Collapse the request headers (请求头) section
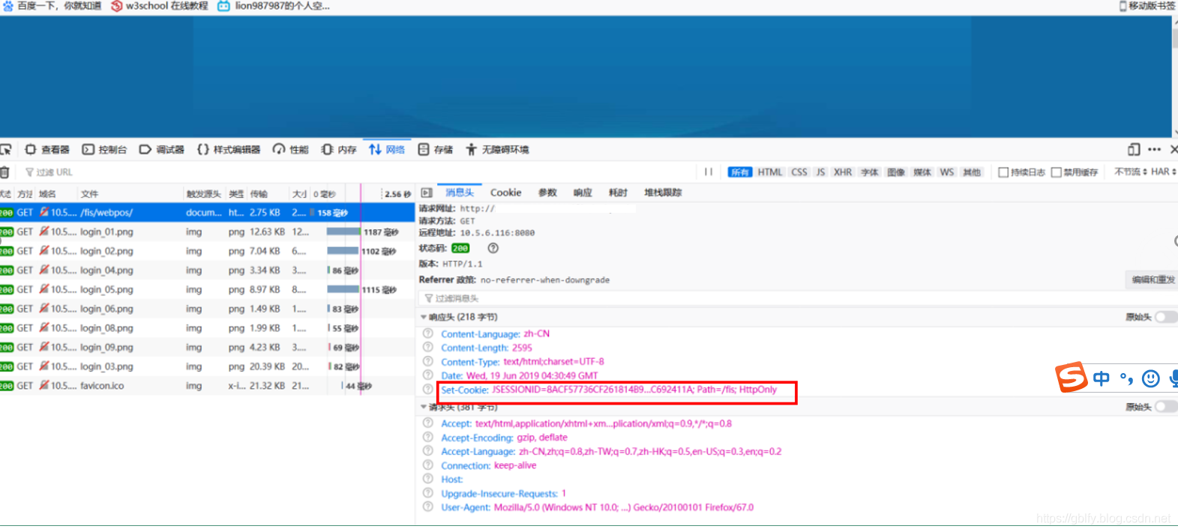This screenshot has height=532, width=1178. click(423, 407)
